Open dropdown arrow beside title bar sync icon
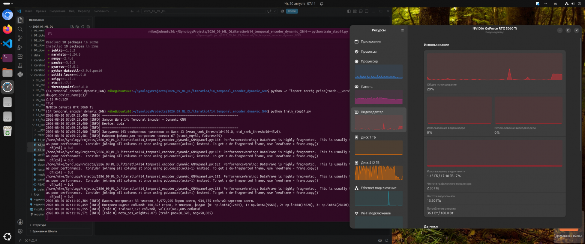The width and height of the screenshot is (585, 244). 274,11
